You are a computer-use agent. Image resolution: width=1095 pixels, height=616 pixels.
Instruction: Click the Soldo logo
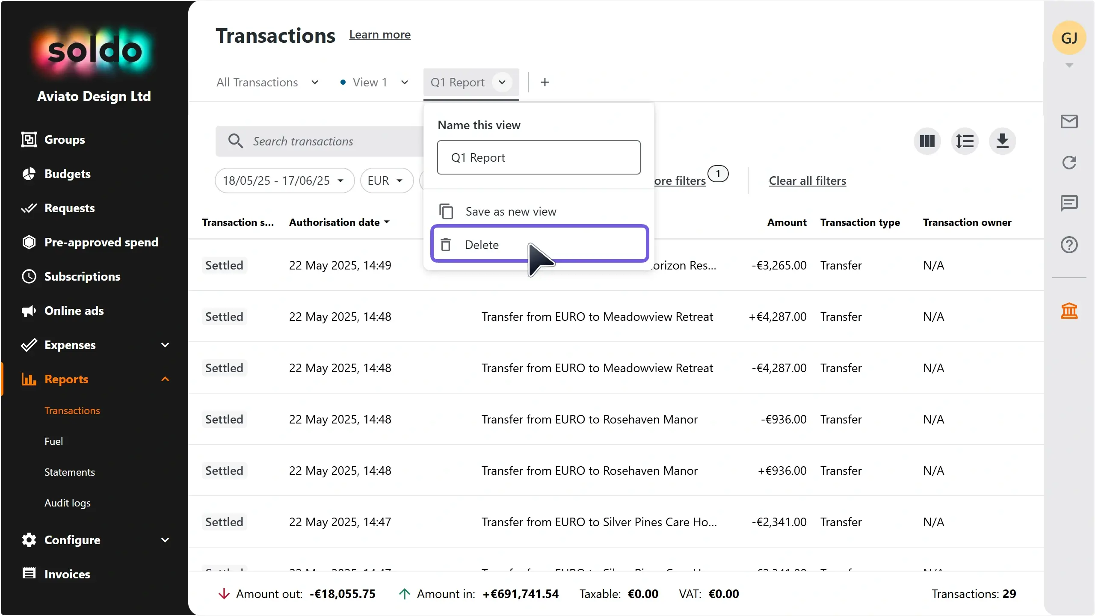click(x=94, y=51)
